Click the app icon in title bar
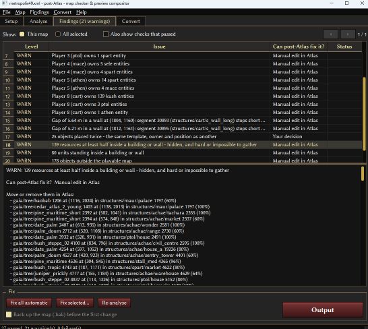The width and height of the screenshot is (368, 329). coord(5,3)
